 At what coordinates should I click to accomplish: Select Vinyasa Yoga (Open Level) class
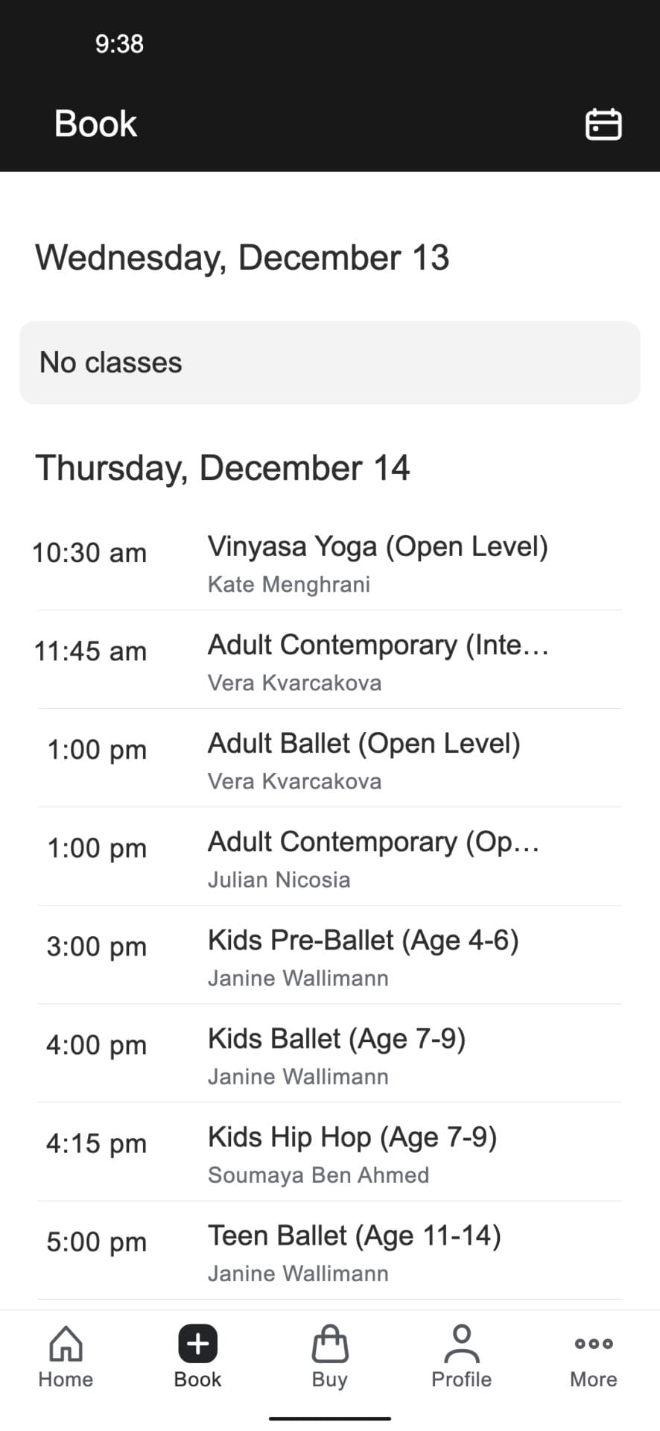pyautogui.click(x=377, y=547)
